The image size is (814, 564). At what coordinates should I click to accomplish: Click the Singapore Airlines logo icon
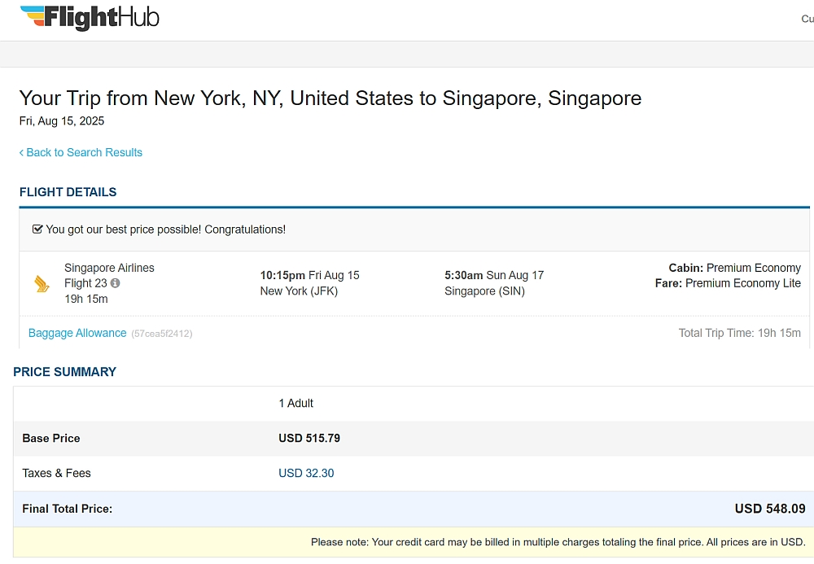42,284
